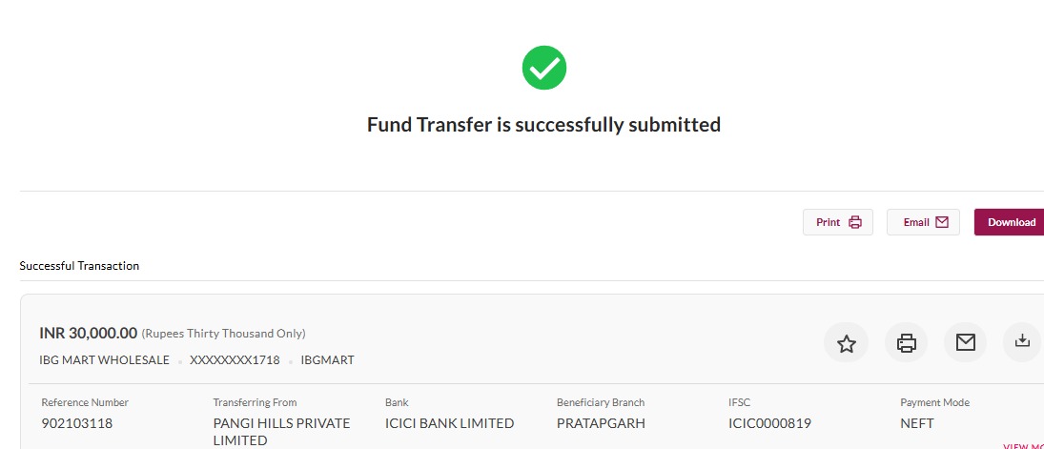The height and width of the screenshot is (449, 1044).
Task: Click the green success checkmark icon
Action: pos(544,68)
